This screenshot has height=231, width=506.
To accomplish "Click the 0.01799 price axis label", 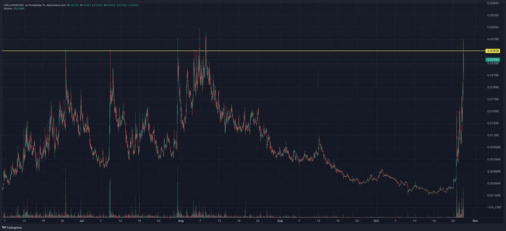I will tap(493, 99).
